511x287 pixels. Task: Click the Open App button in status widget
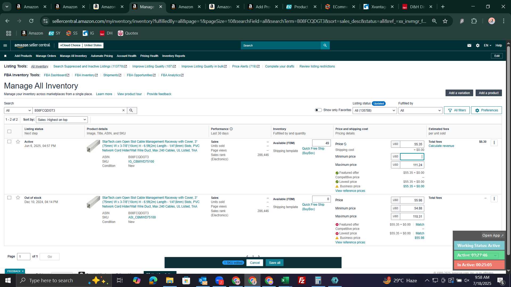pyautogui.click(x=493, y=235)
